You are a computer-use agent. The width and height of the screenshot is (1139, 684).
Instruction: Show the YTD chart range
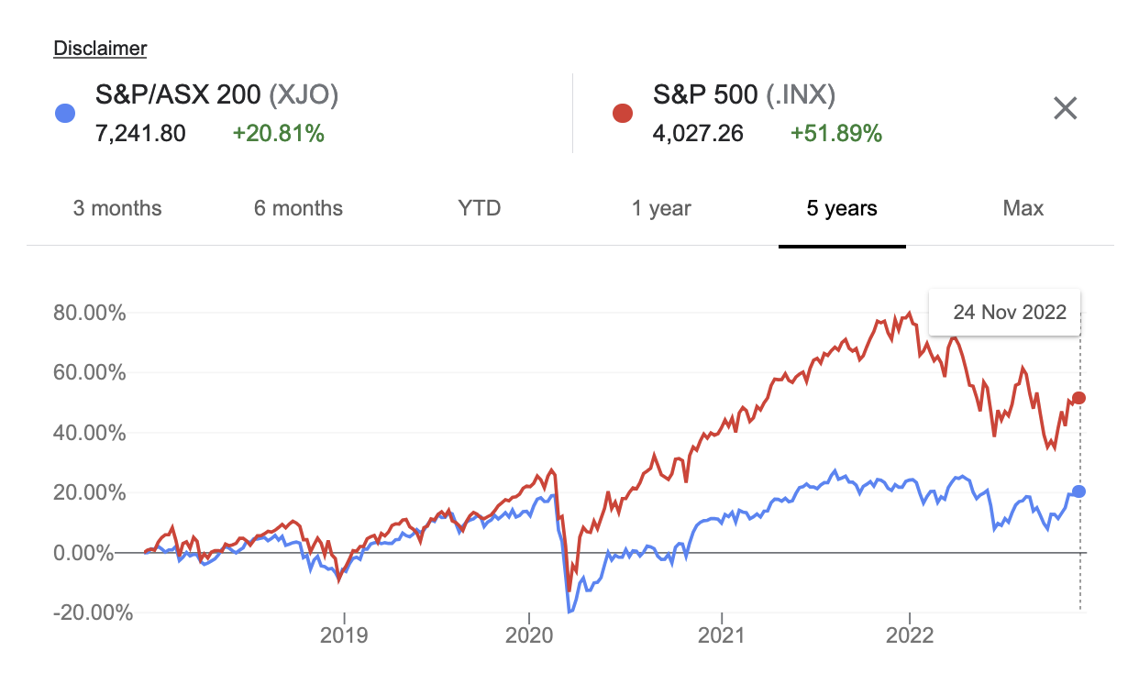[480, 208]
